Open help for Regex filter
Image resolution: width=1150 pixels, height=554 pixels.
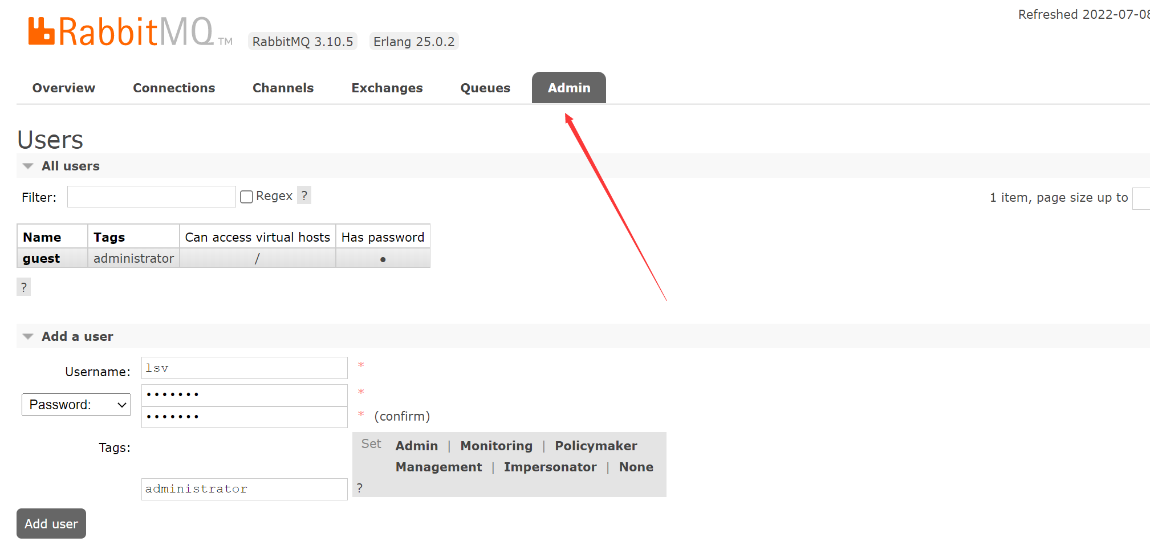tap(304, 195)
